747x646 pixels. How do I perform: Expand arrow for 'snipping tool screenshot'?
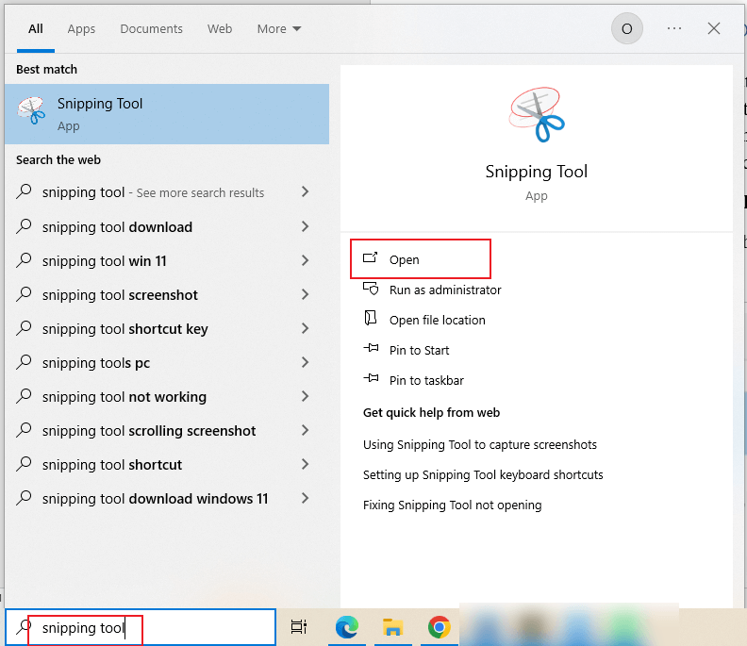pos(306,294)
